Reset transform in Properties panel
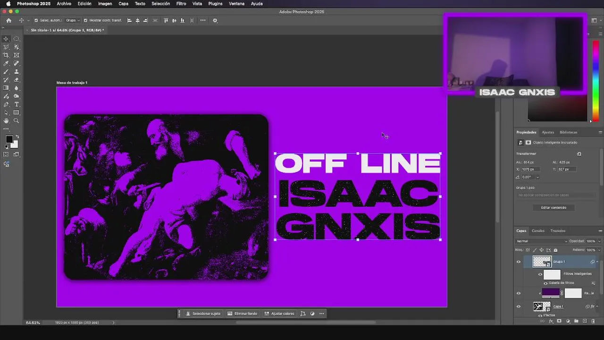Viewport: 604px width, 340px height. point(579,154)
